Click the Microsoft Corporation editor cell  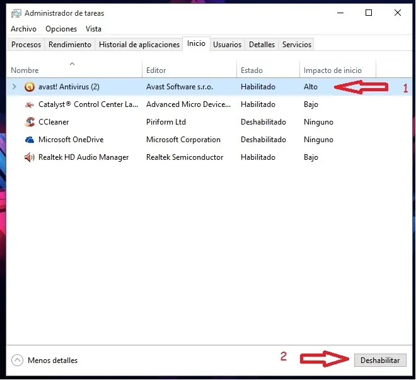183,140
